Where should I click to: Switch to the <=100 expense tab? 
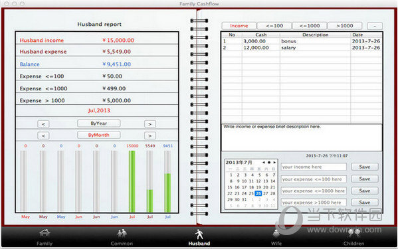[x=274, y=26]
